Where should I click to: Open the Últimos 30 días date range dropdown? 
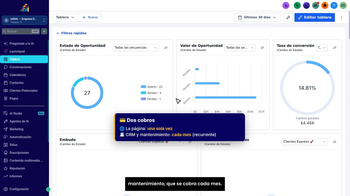pos(257,17)
